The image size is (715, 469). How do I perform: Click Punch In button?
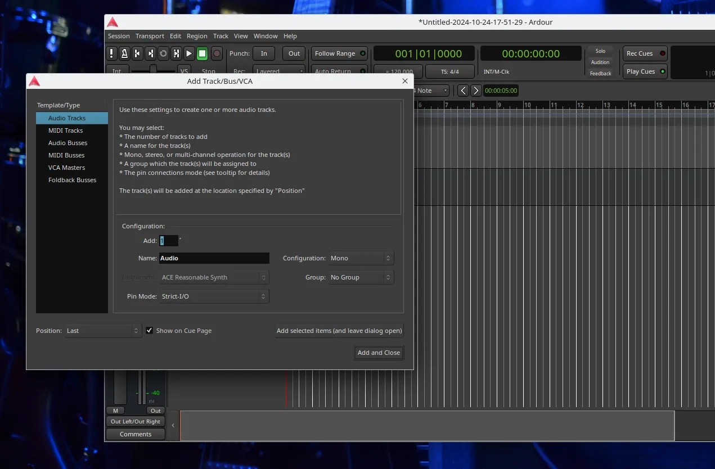click(x=264, y=53)
